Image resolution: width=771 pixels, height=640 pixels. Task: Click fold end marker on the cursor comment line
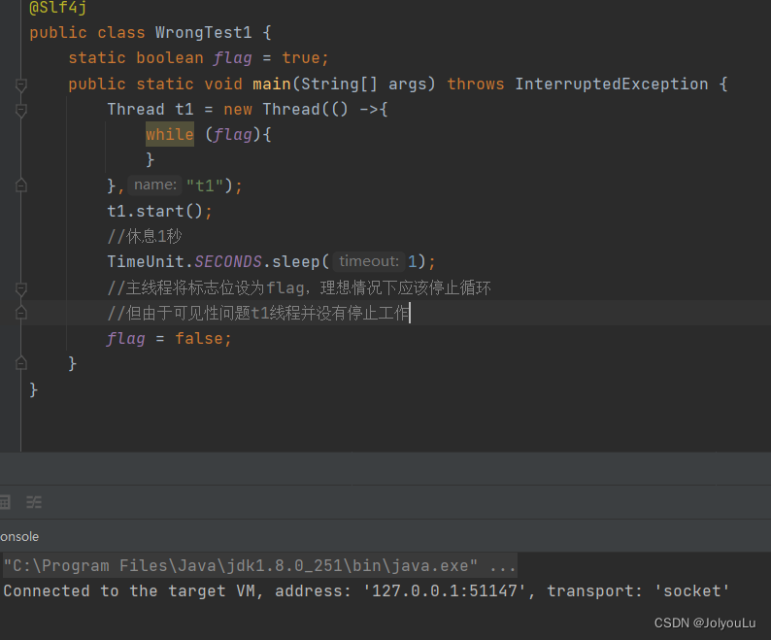(20, 313)
